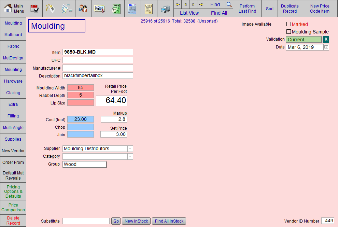Click the magnifying glass search icon

click(x=229, y=4)
